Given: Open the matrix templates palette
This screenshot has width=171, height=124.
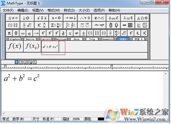Looking at the screenshot, I should (128, 25).
